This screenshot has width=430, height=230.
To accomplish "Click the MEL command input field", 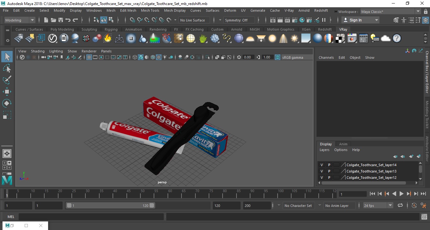I will [91, 217].
